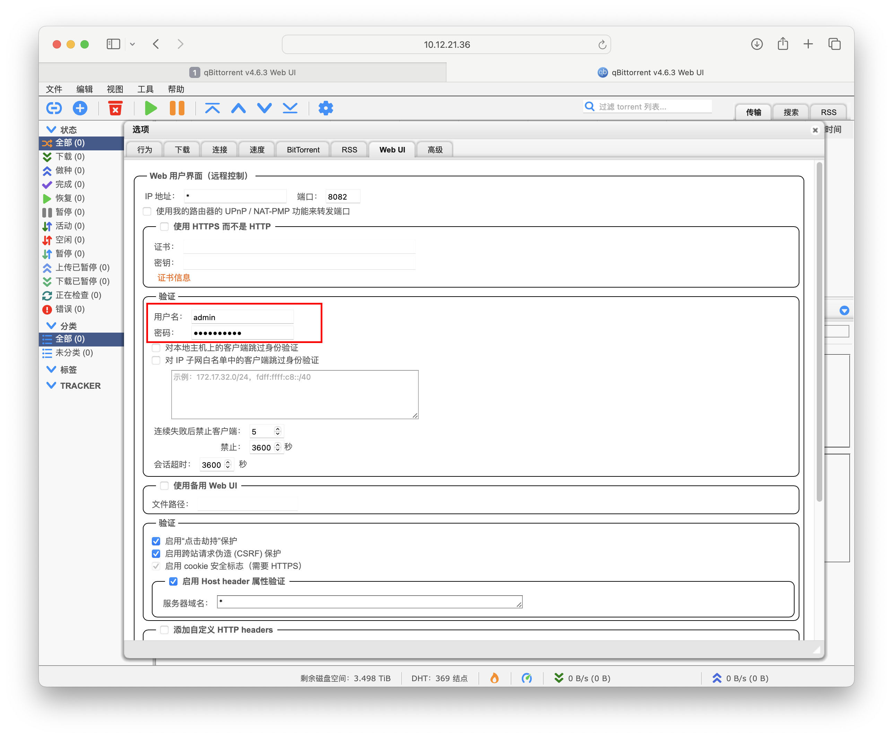Switch to RSS main tab
The image size is (893, 738).
pos(829,112)
